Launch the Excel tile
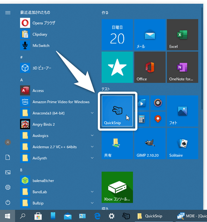207x222 pixels. [183, 35]
